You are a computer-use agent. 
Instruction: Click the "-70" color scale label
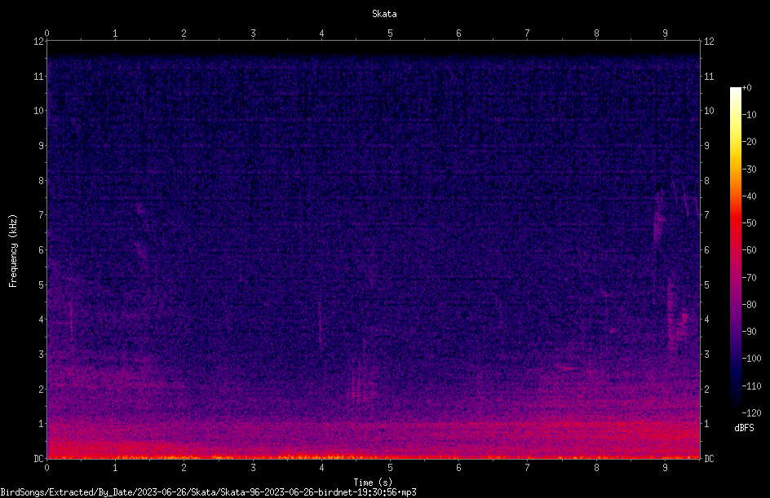tap(749, 278)
